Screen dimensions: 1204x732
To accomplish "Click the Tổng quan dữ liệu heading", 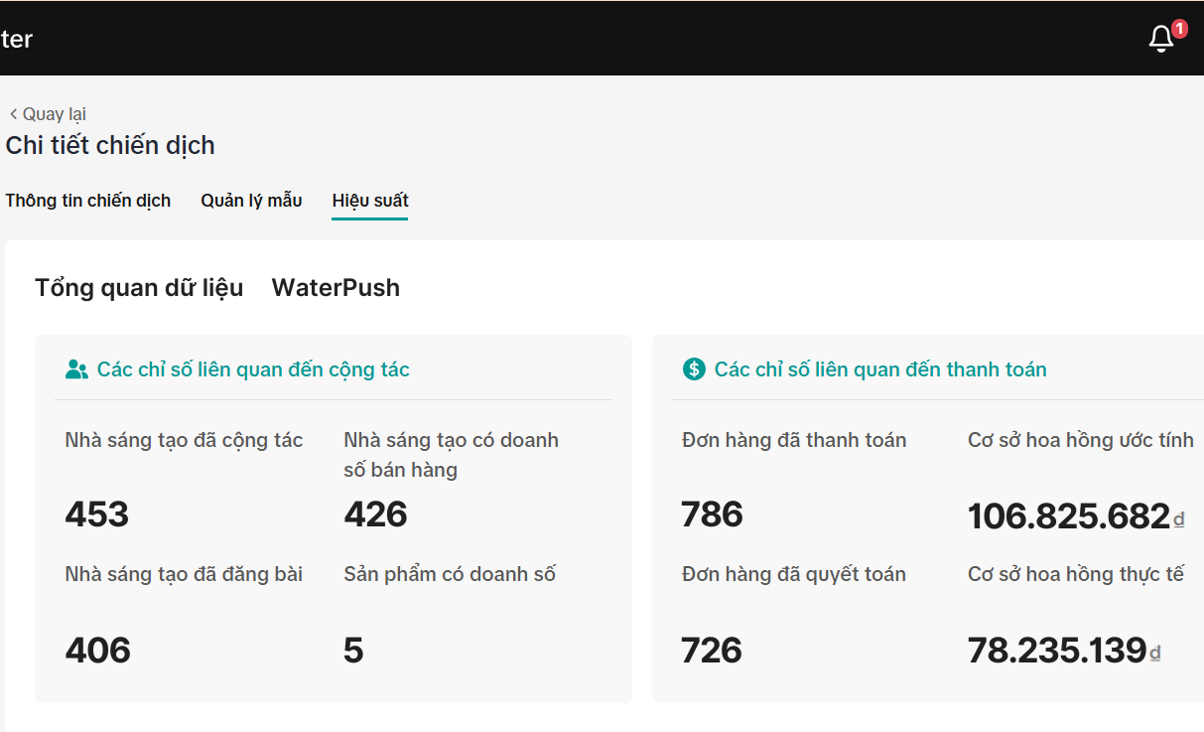I will pyautogui.click(x=139, y=288).
